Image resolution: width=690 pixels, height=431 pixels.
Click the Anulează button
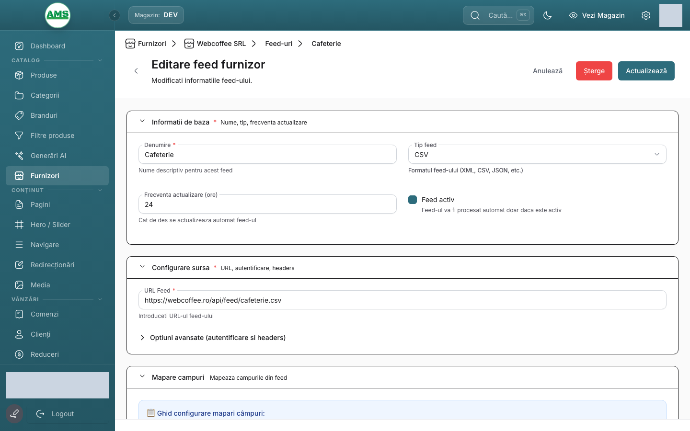(x=548, y=71)
